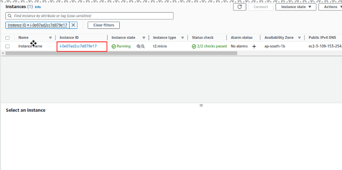Refresh the instances list

239,7
